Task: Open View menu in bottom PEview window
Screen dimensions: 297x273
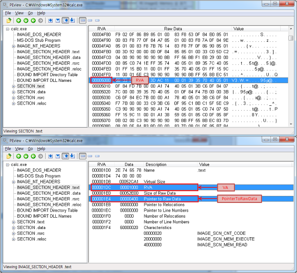Action: point(19,149)
